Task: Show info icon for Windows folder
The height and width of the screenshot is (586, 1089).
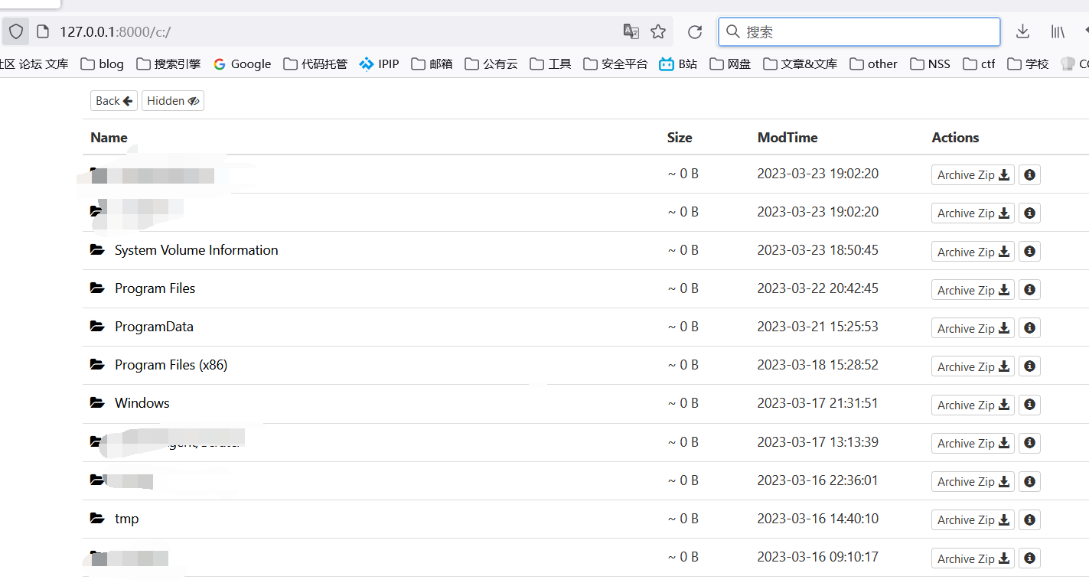Action: click(1029, 405)
